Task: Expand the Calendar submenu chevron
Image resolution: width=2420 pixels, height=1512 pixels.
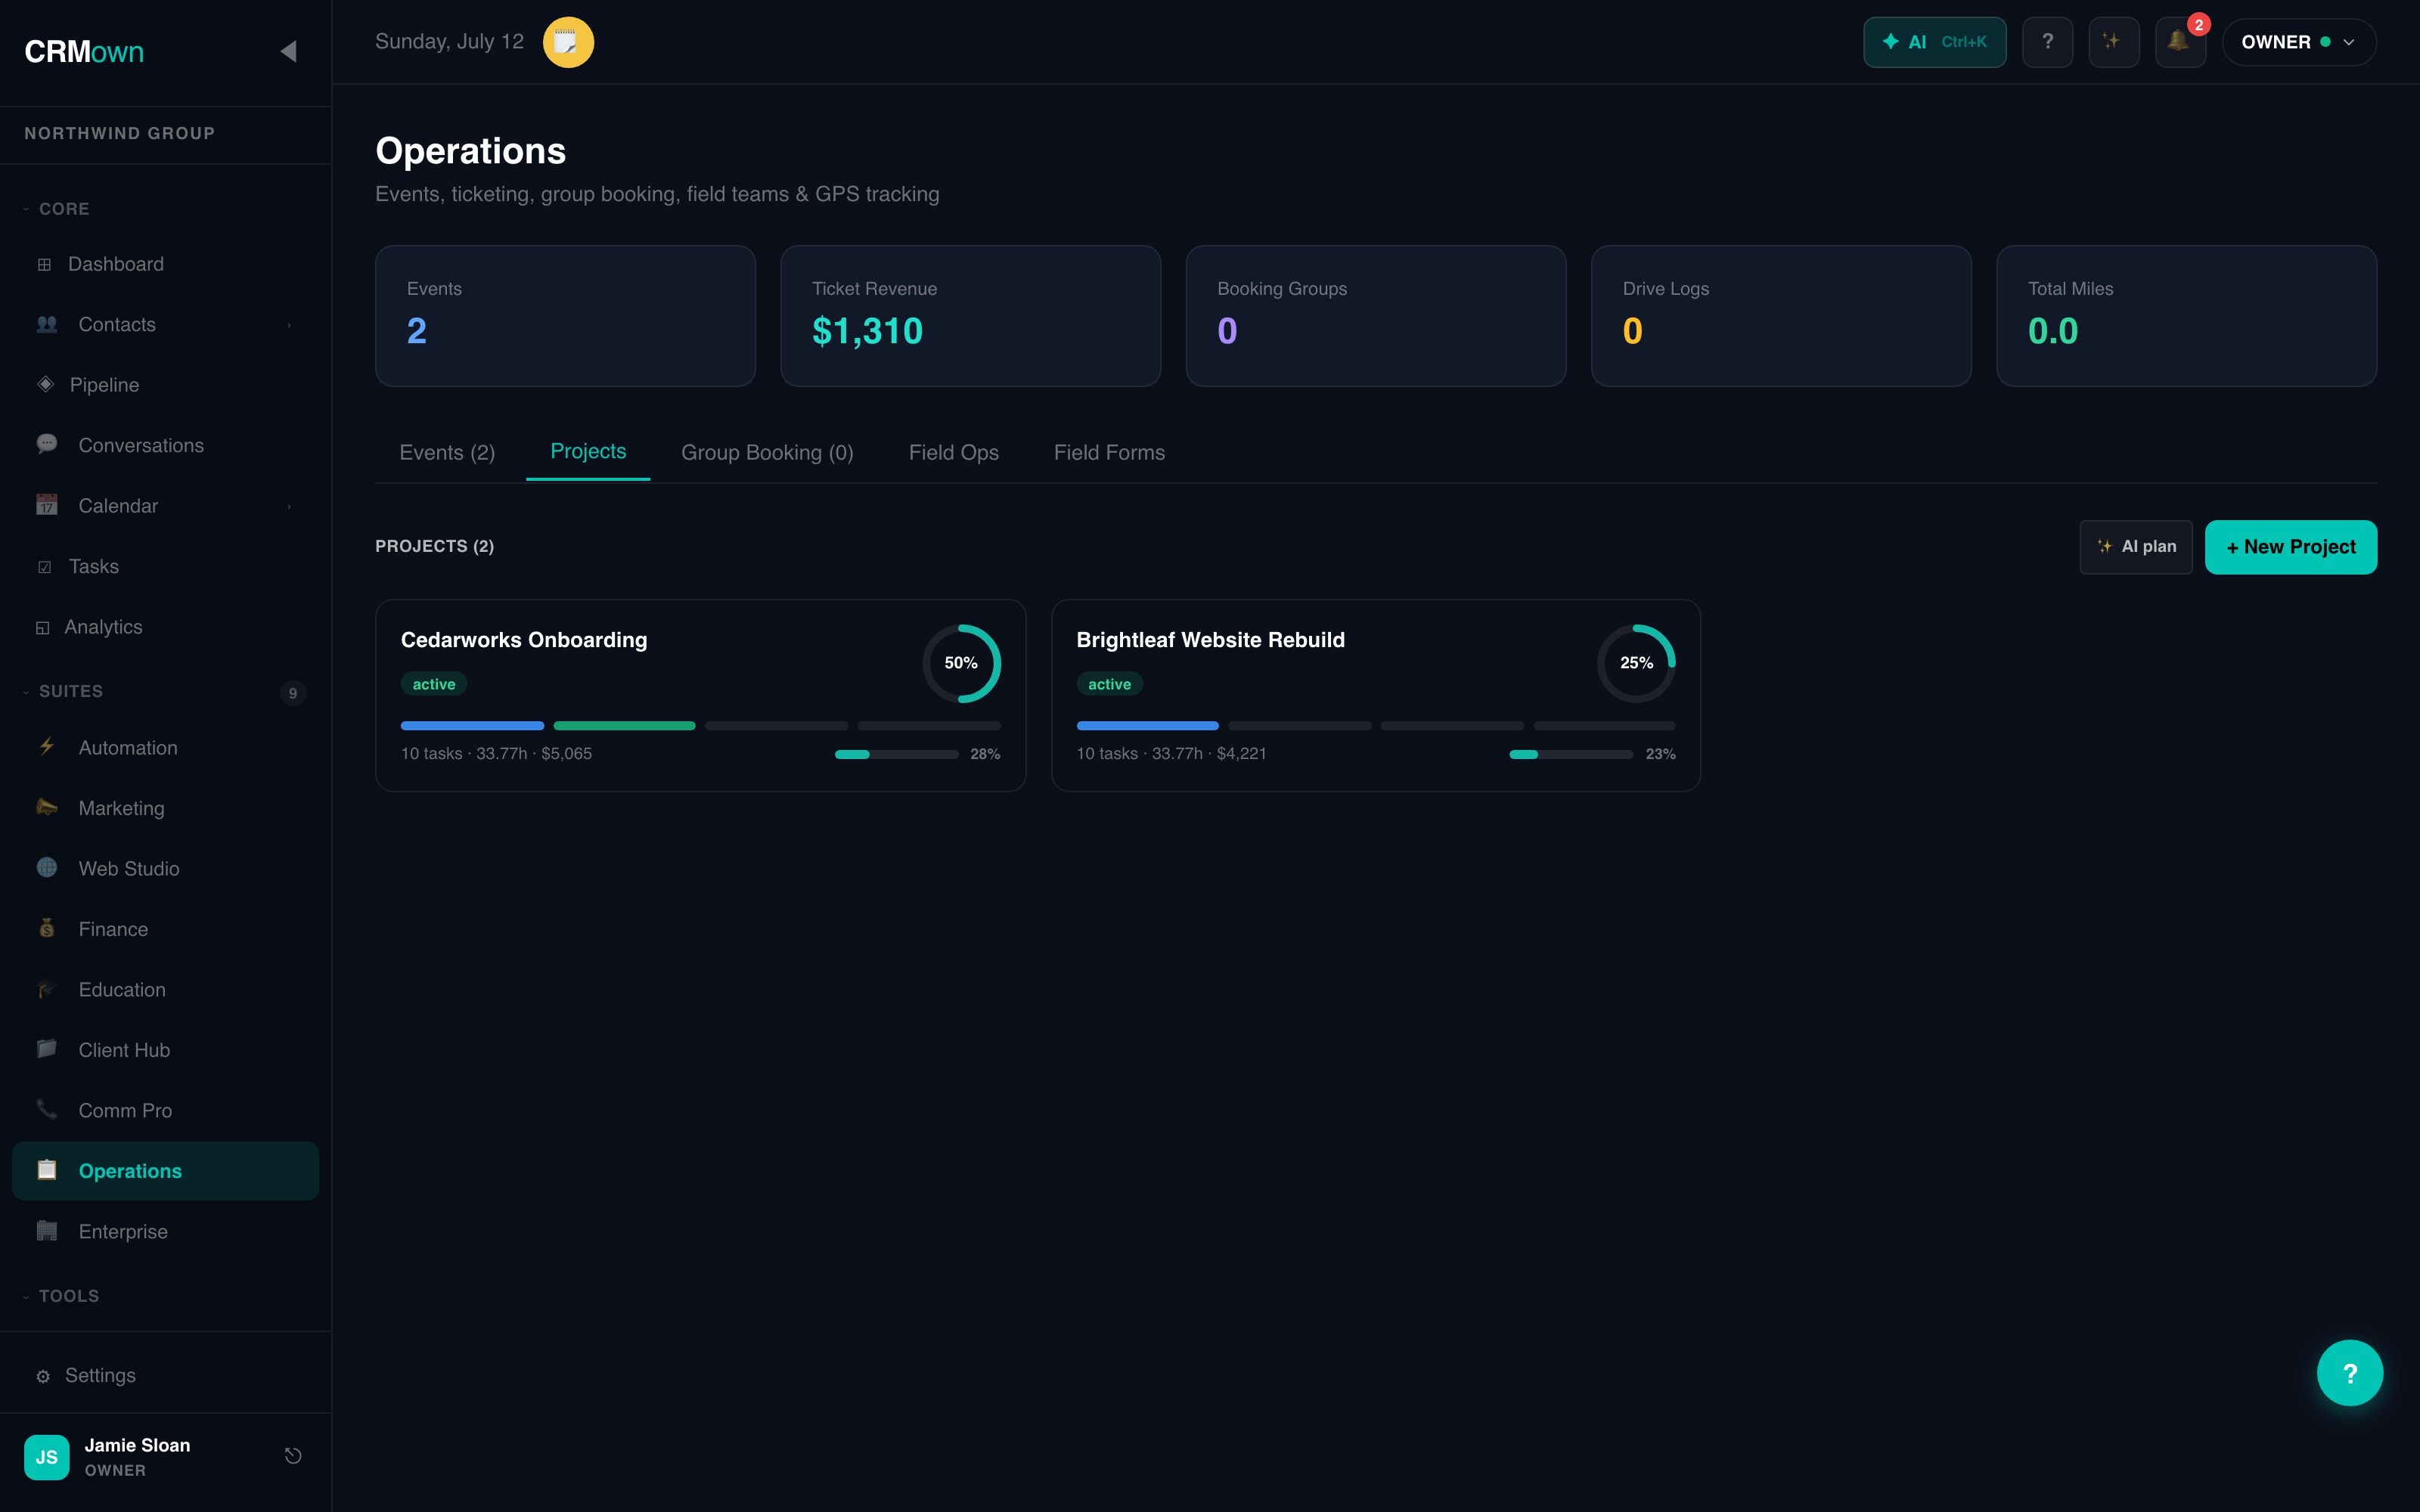Action: [289, 506]
